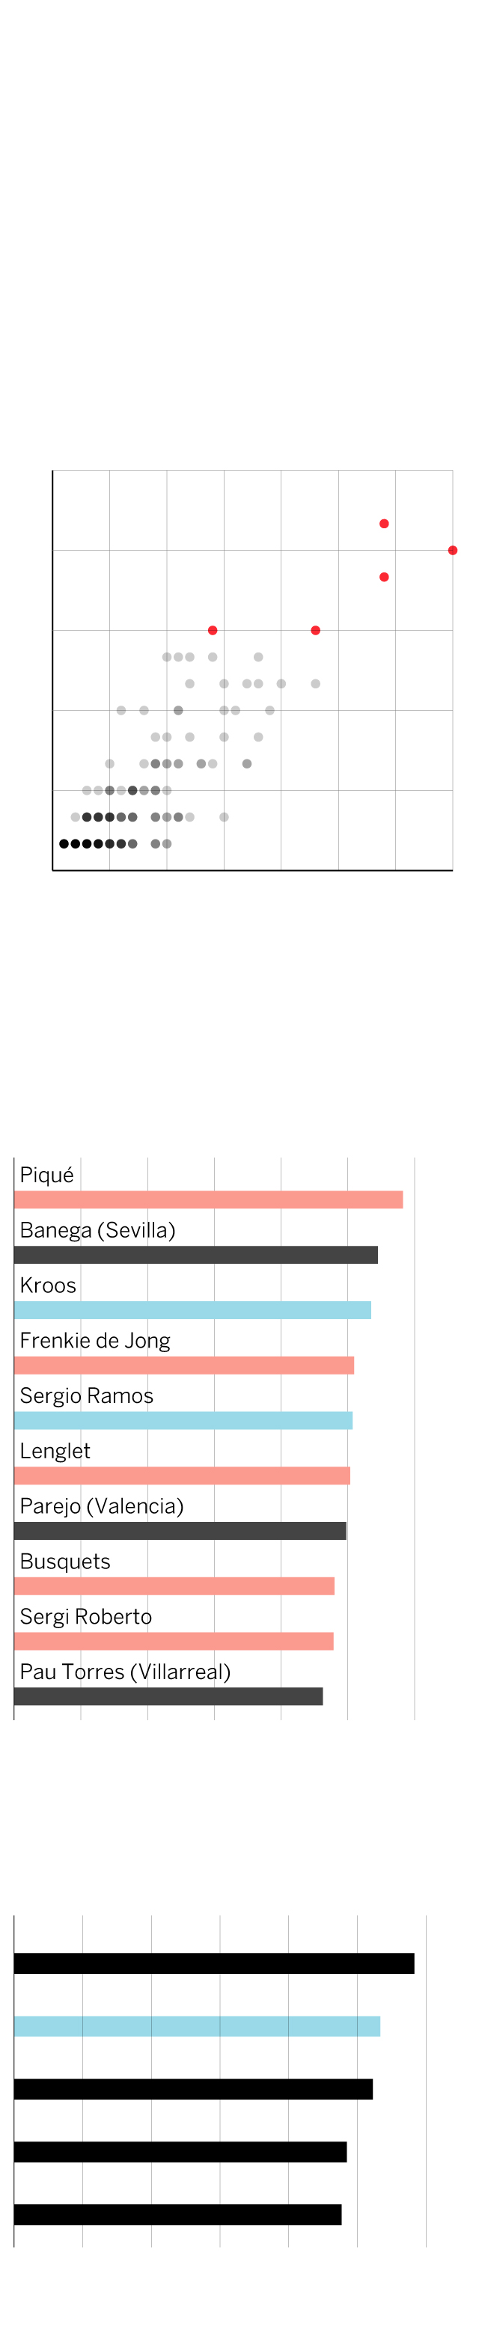Select the light blue bar in the bottom chart

(196, 2026)
